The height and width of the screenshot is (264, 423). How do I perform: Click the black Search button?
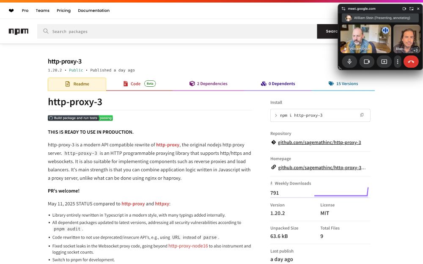(327, 31)
